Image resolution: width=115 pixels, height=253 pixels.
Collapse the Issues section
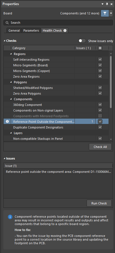[x=4, y=158]
